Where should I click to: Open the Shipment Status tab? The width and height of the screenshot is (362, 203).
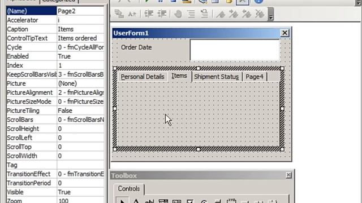click(x=216, y=77)
